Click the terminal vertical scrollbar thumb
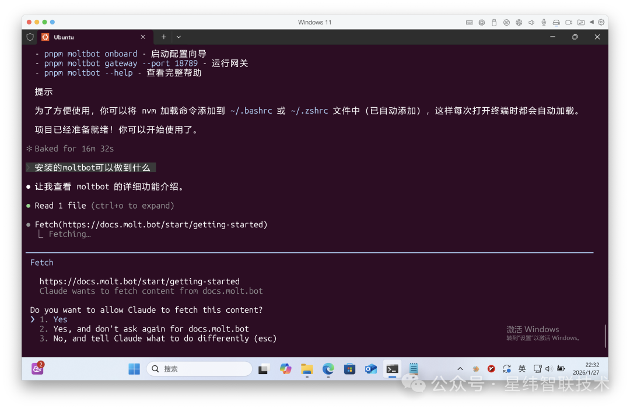This screenshot has height=409, width=630. (605, 336)
